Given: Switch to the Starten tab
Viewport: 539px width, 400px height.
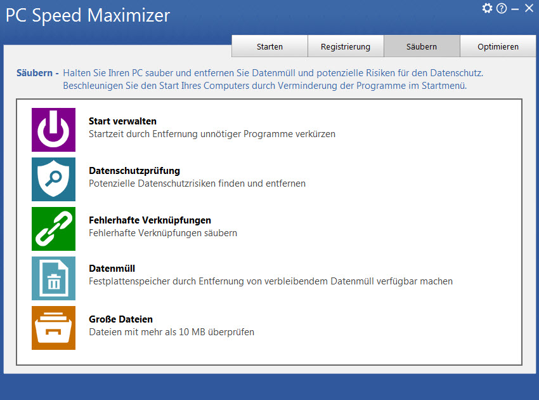Looking at the screenshot, I should [x=270, y=46].
